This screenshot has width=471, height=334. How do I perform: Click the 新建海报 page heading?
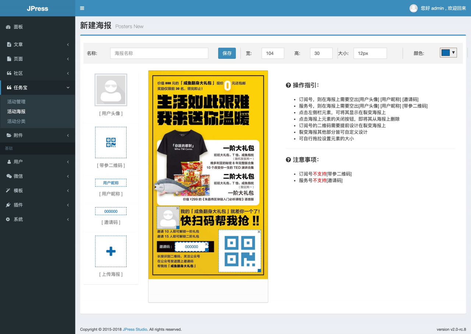(96, 26)
